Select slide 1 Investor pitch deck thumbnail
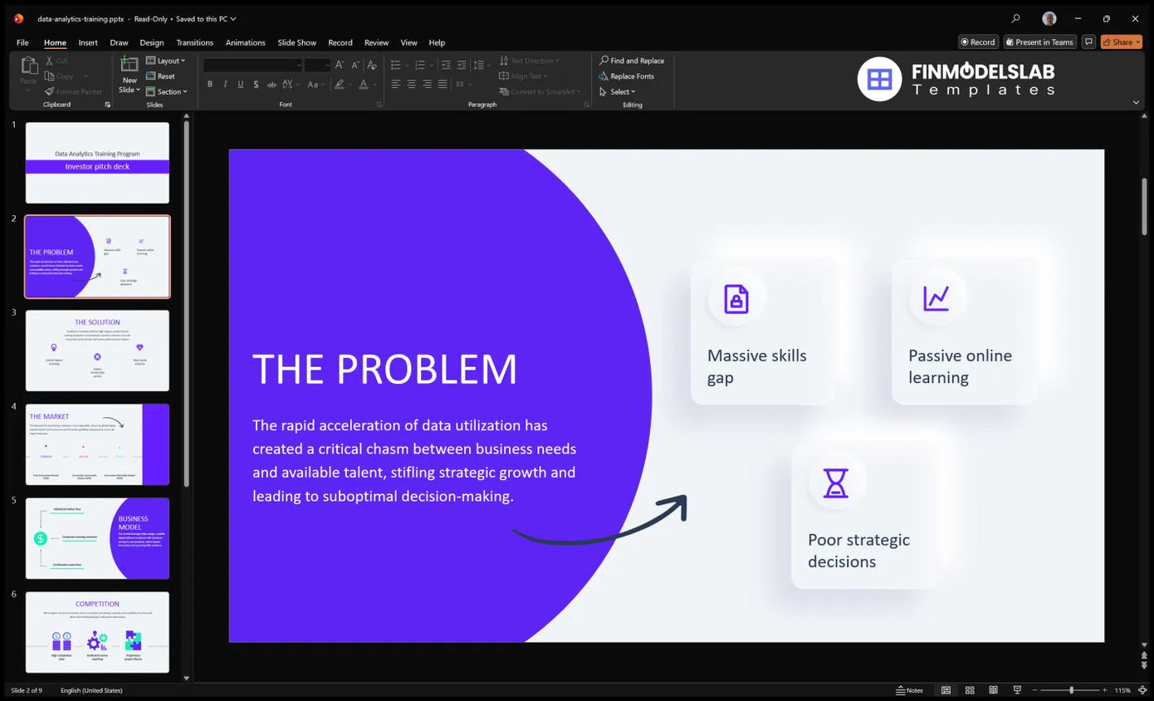Viewport: 1154px width, 701px height. click(97, 163)
